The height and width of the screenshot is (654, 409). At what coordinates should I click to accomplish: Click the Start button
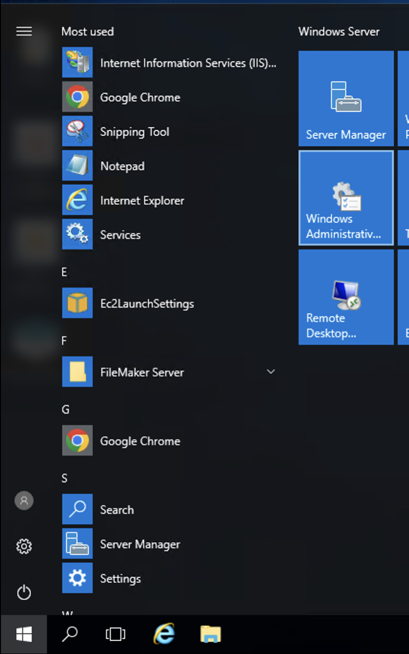coord(24,634)
